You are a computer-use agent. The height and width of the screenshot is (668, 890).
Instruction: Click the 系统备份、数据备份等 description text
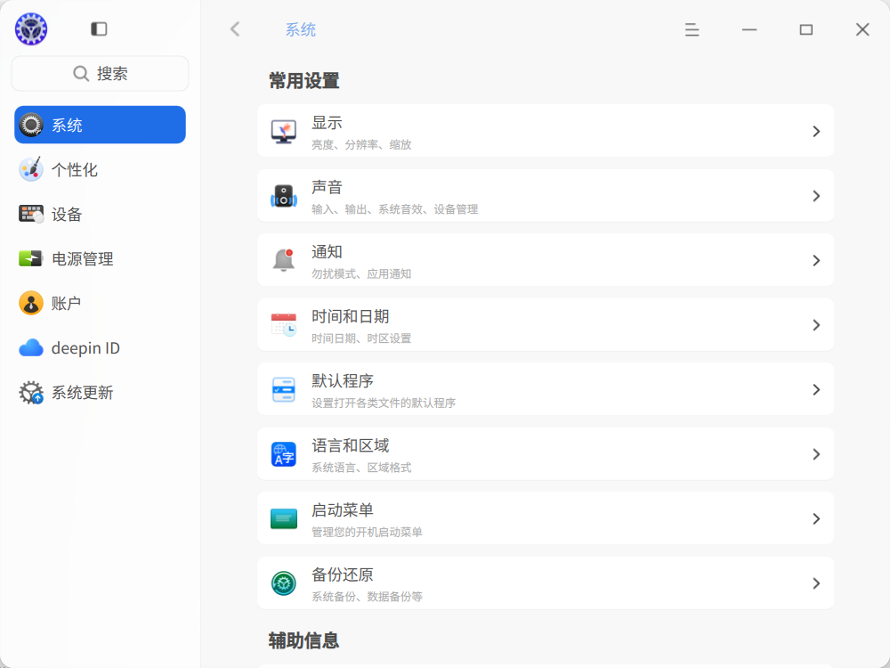coord(367,597)
